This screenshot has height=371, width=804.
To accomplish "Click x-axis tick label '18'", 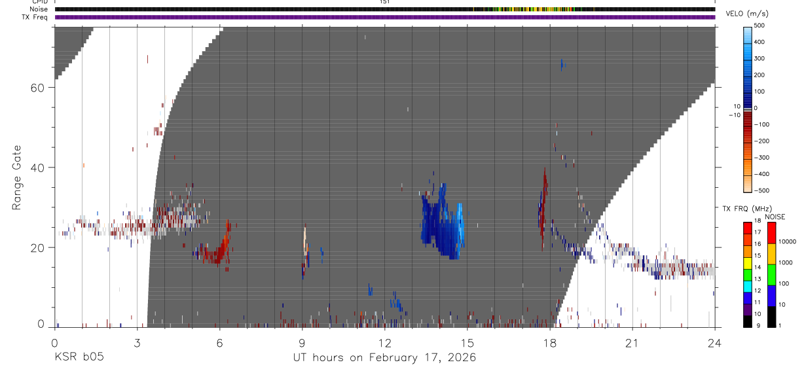I will click(550, 344).
